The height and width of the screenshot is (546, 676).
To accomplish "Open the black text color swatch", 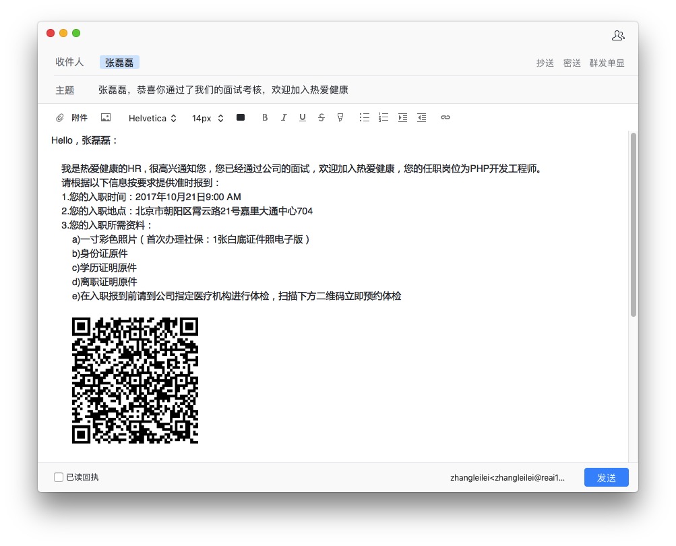I will coord(241,118).
